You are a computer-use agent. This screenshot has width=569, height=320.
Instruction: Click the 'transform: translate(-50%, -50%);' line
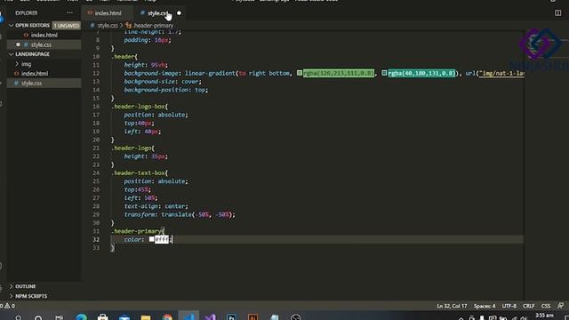(x=180, y=214)
